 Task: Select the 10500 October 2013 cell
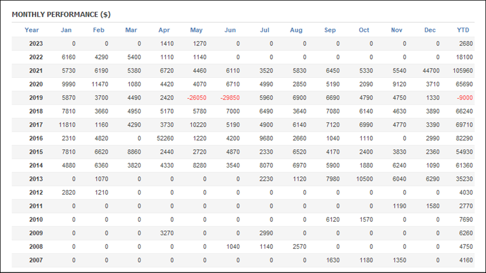(364, 179)
